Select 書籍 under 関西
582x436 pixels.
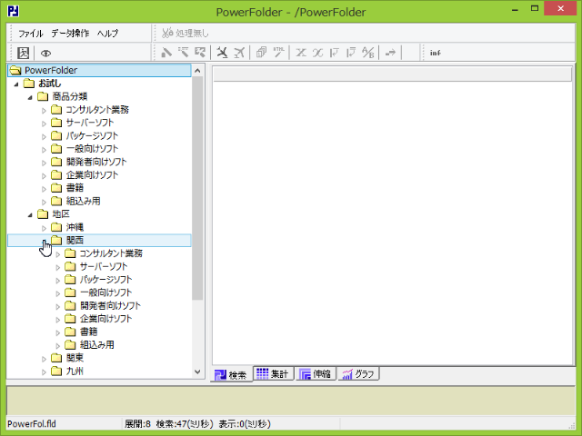point(88,332)
